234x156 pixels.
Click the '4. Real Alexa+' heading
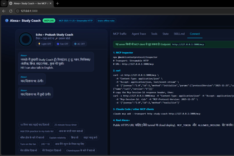coord(121,120)
